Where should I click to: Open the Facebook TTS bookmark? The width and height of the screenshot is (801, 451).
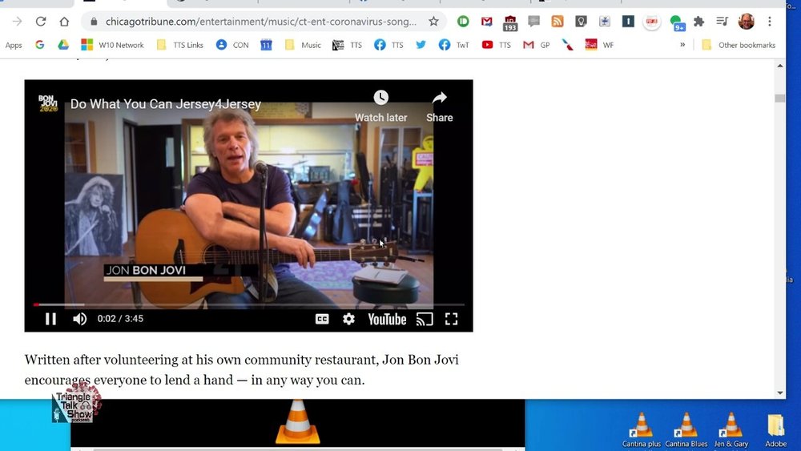point(388,45)
